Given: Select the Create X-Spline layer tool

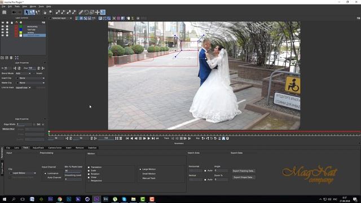Looking at the screenshot, I should tap(58, 12).
